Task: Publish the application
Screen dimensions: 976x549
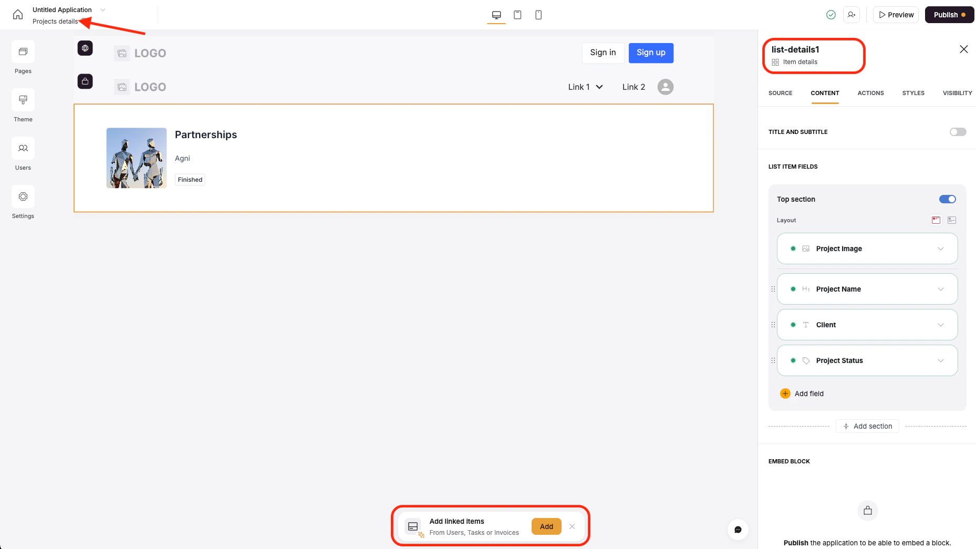Action: point(949,15)
